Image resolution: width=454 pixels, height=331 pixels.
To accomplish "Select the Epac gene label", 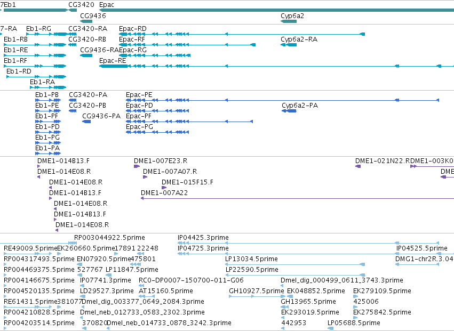I will click(x=107, y=5).
